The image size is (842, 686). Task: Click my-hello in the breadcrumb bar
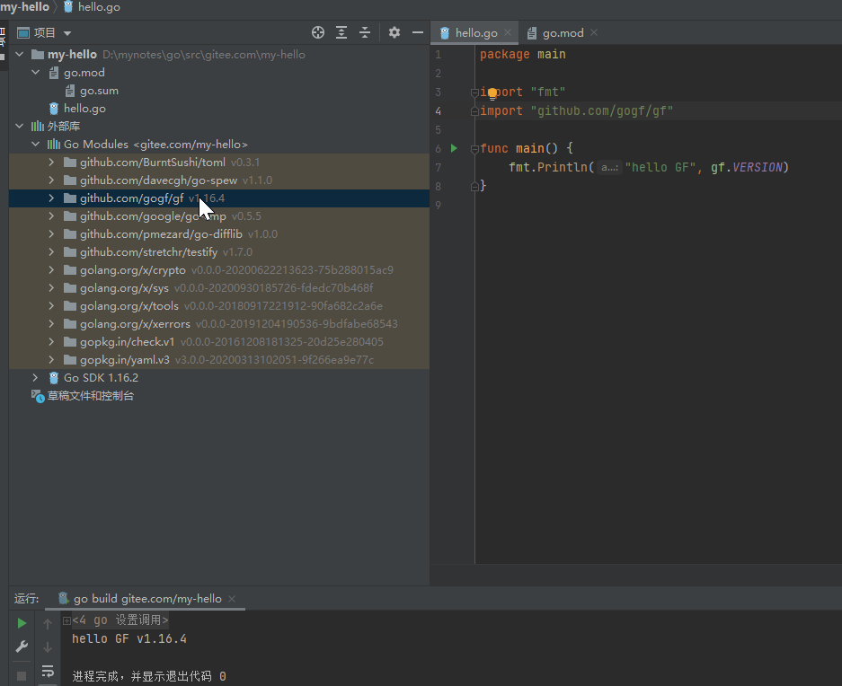[22, 7]
